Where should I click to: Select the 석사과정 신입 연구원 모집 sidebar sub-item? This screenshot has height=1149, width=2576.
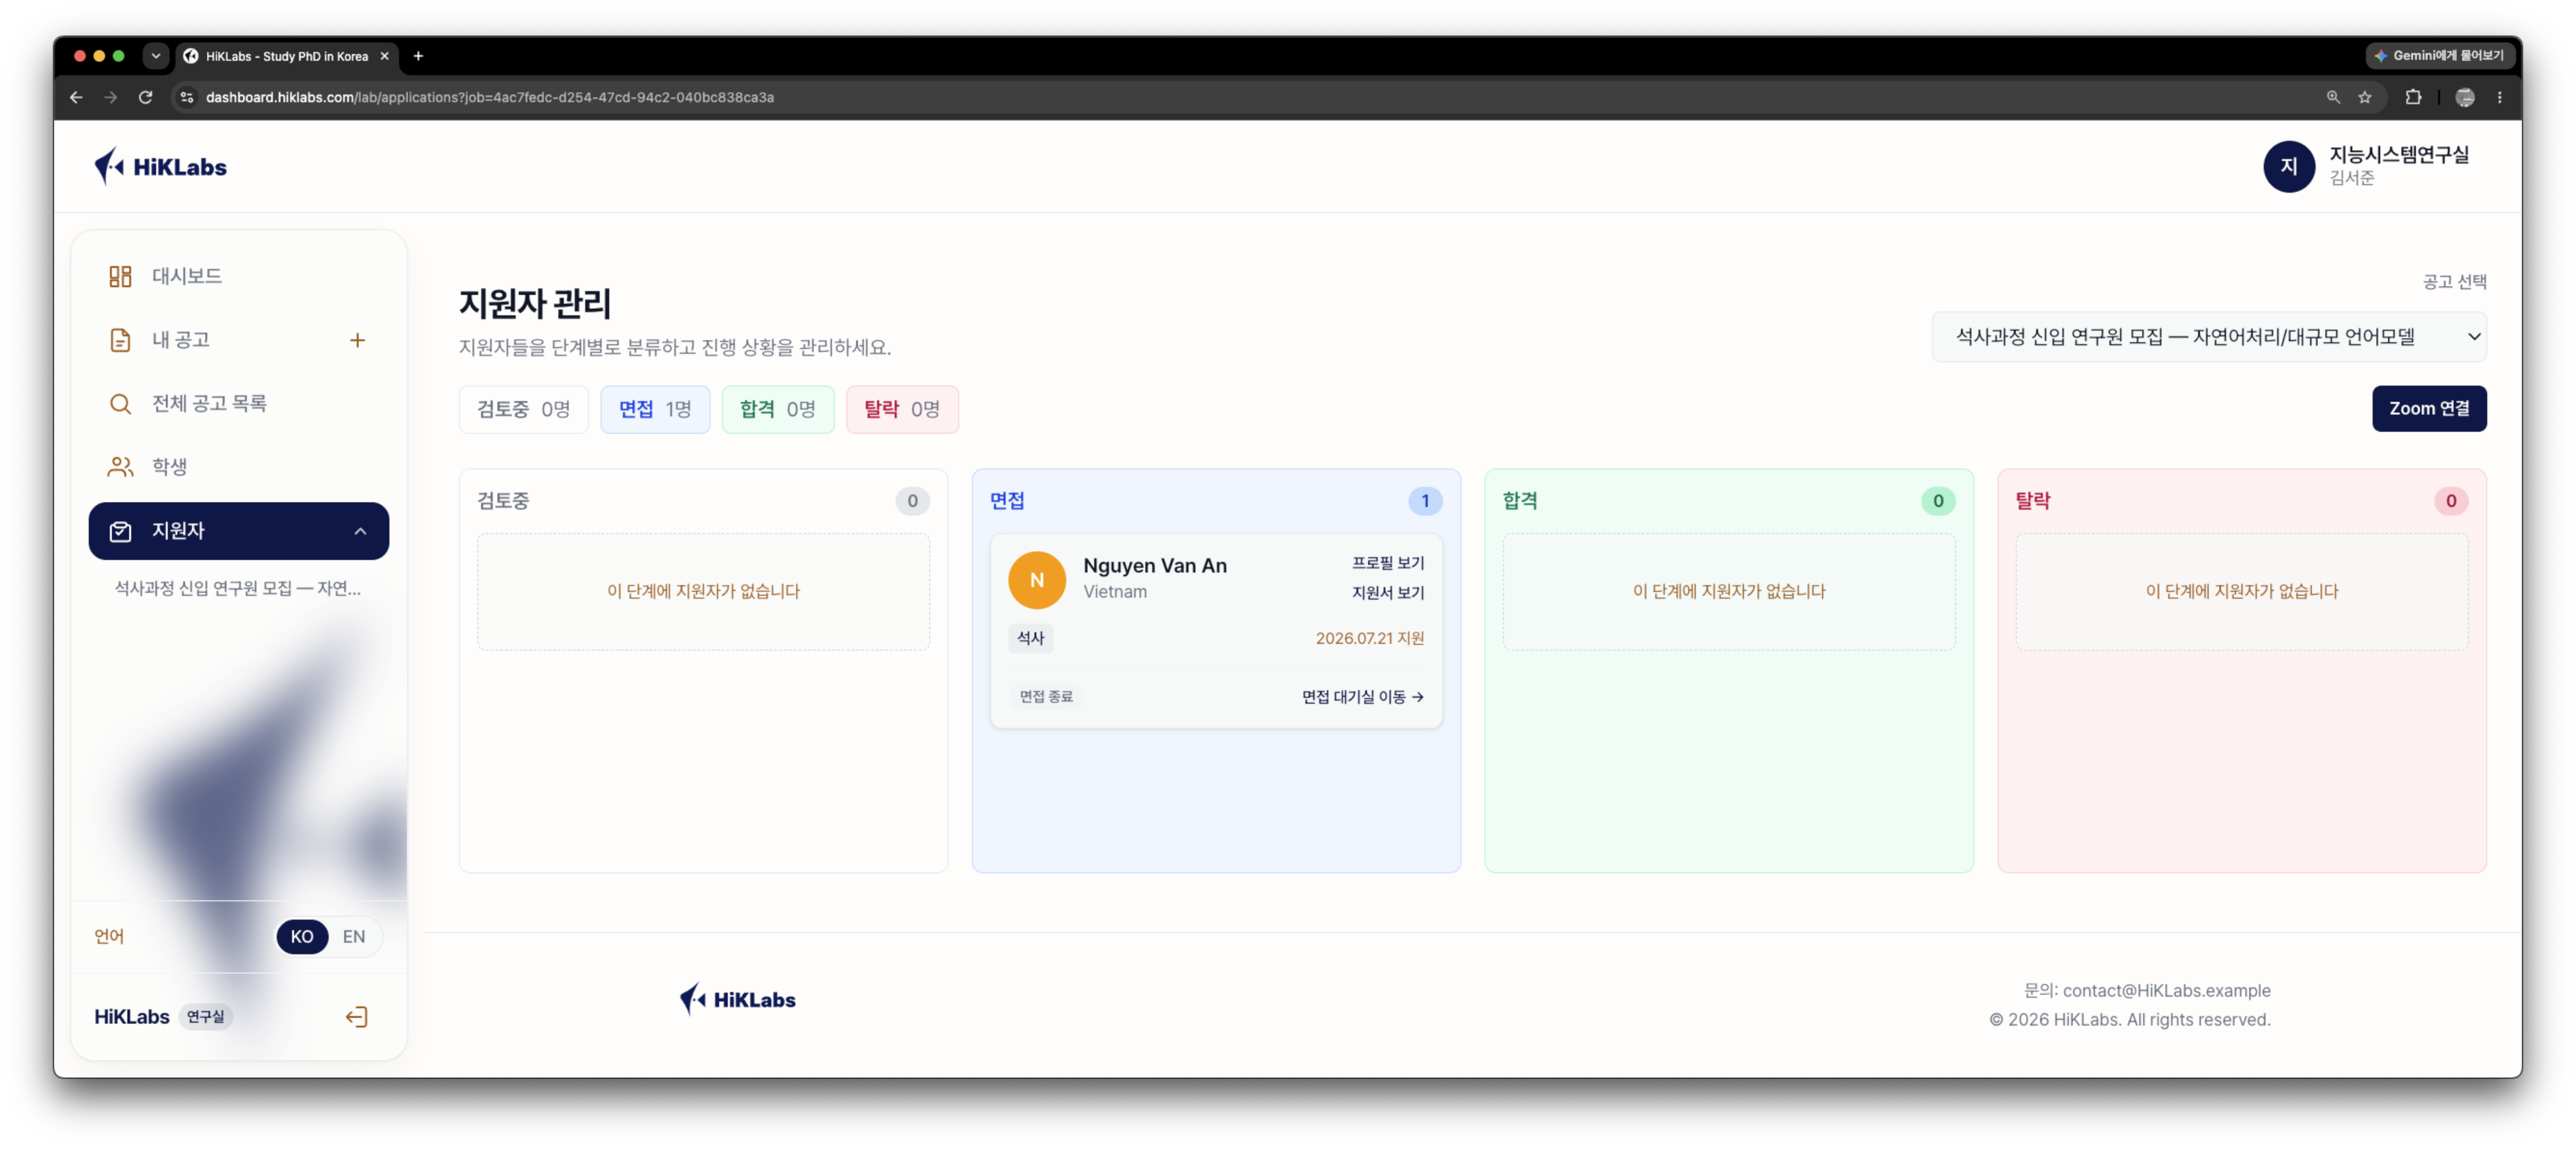(238, 588)
